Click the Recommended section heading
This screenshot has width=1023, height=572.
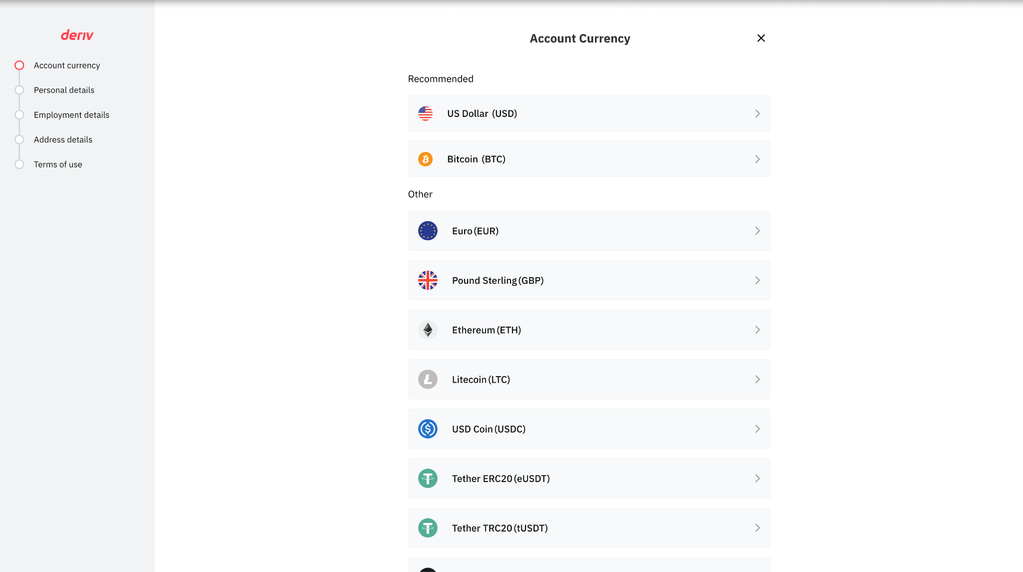tap(441, 79)
